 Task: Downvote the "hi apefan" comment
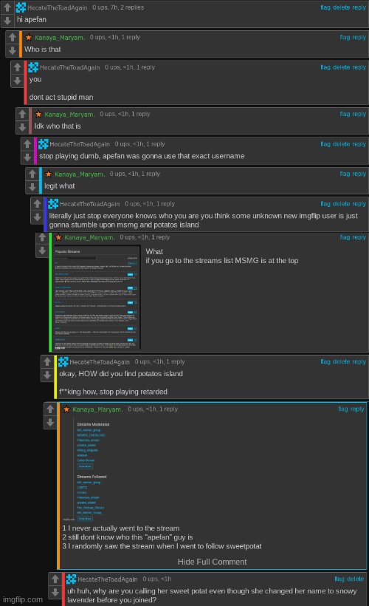[x=7, y=20]
